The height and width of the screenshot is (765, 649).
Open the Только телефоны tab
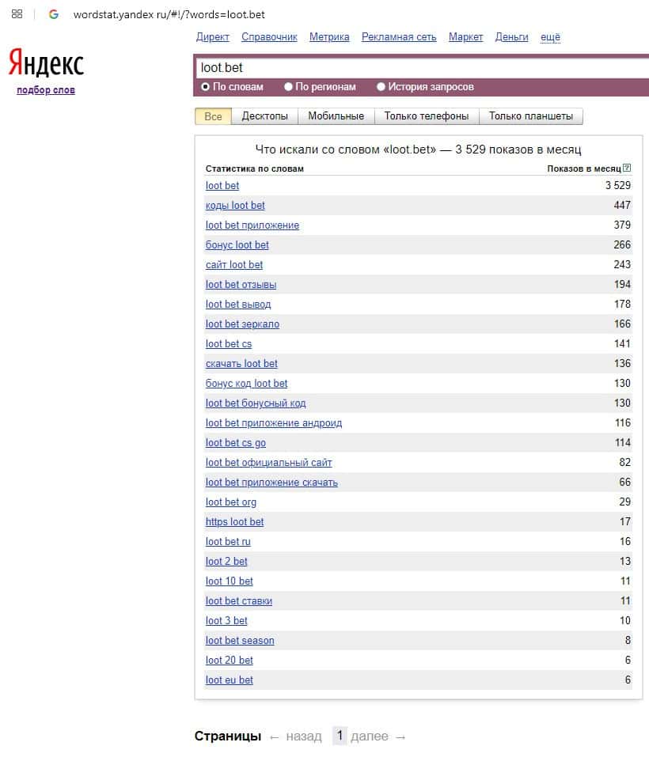[426, 116]
